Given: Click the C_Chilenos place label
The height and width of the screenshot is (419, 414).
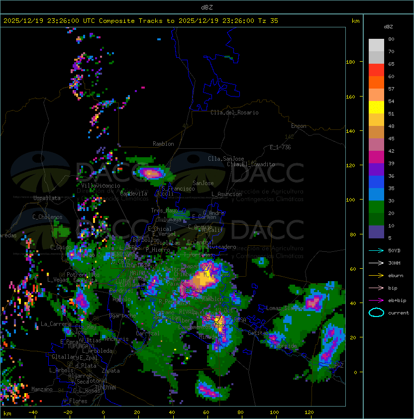Looking at the screenshot, I should click(47, 217).
